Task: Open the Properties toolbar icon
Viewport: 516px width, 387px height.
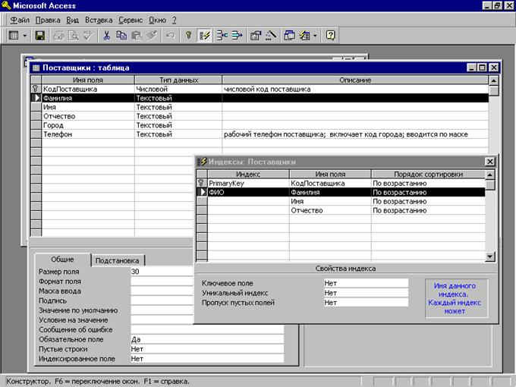Action: point(256,35)
